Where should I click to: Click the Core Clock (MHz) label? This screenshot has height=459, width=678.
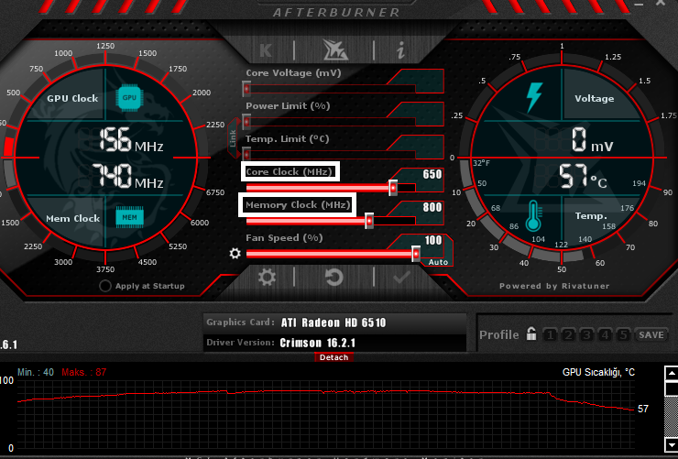pyautogui.click(x=289, y=171)
